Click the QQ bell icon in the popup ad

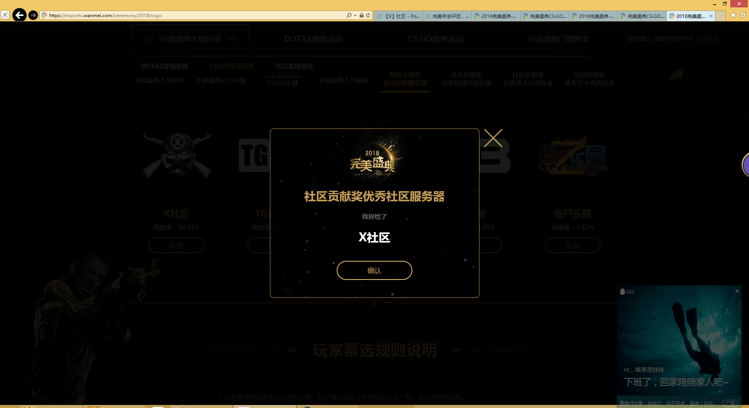(x=624, y=291)
